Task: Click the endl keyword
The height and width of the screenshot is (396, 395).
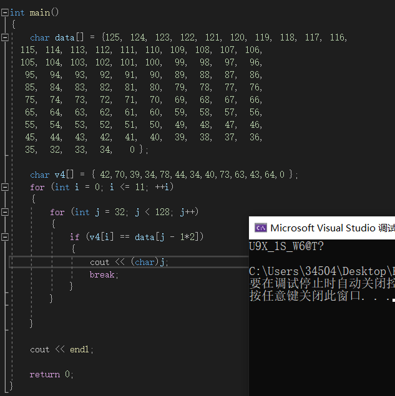Action: (79, 349)
